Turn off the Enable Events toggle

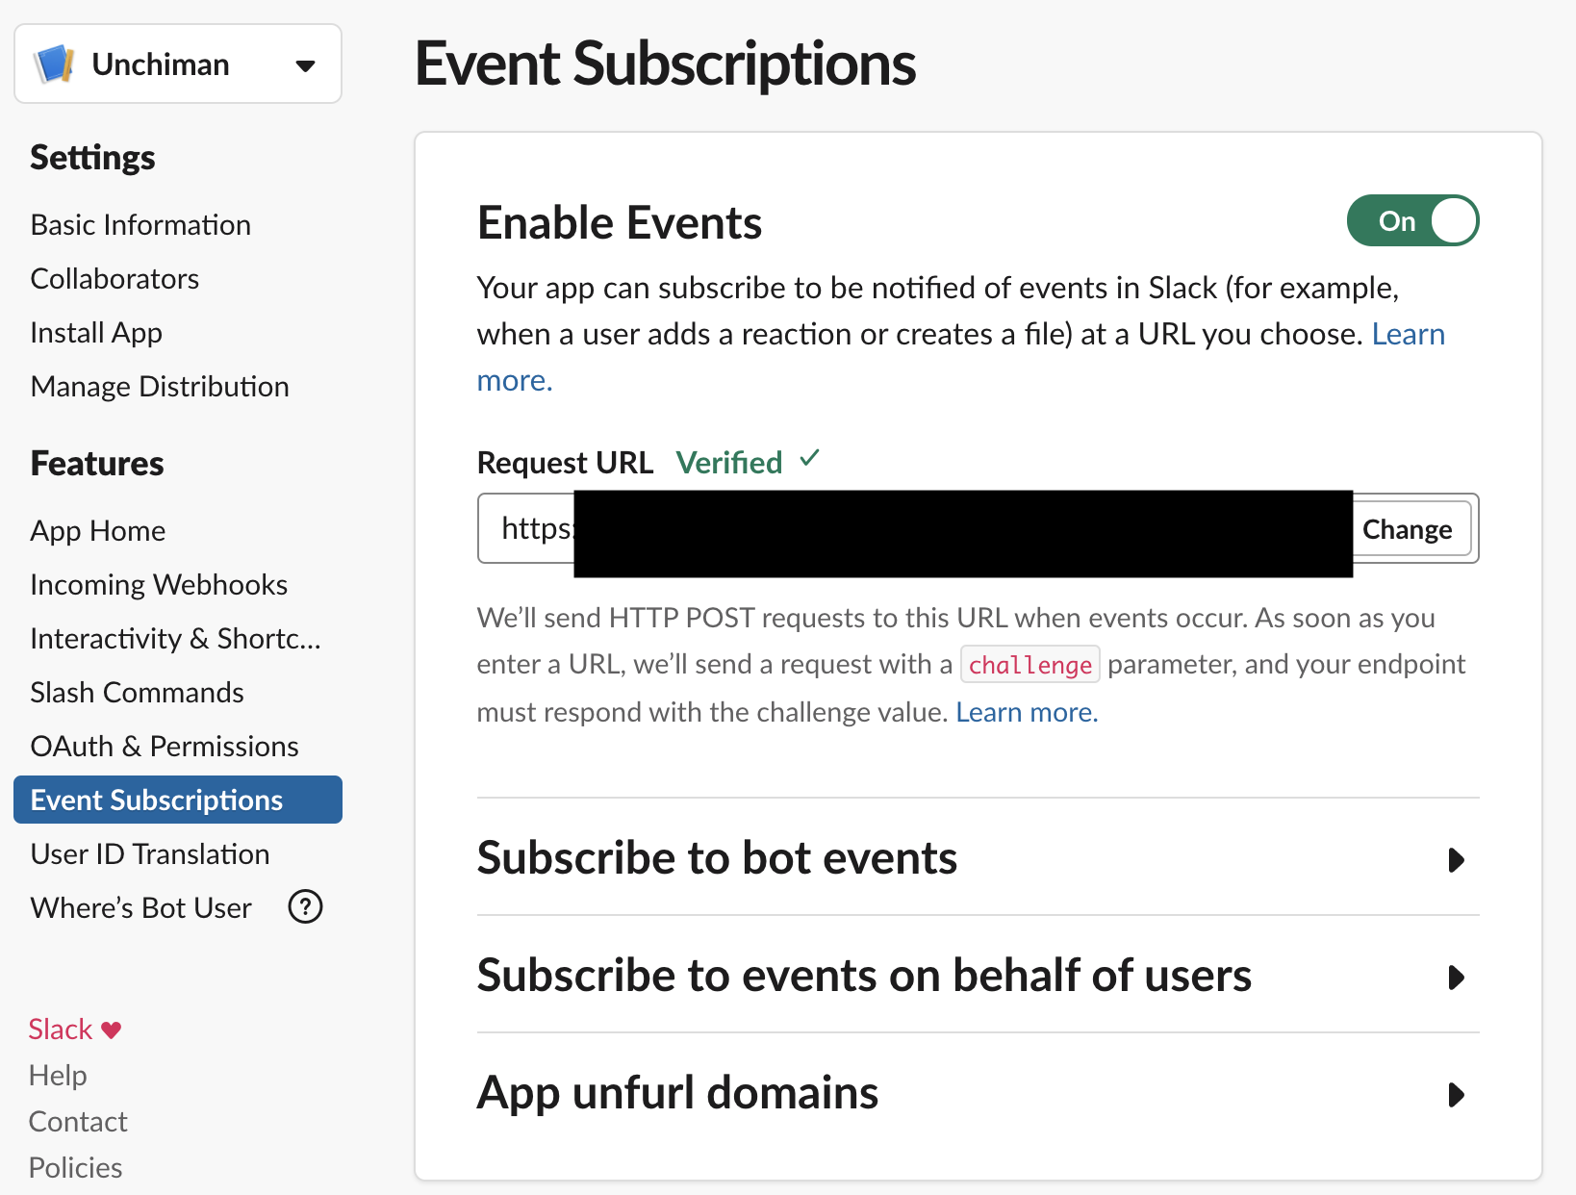pos(1411,221)
